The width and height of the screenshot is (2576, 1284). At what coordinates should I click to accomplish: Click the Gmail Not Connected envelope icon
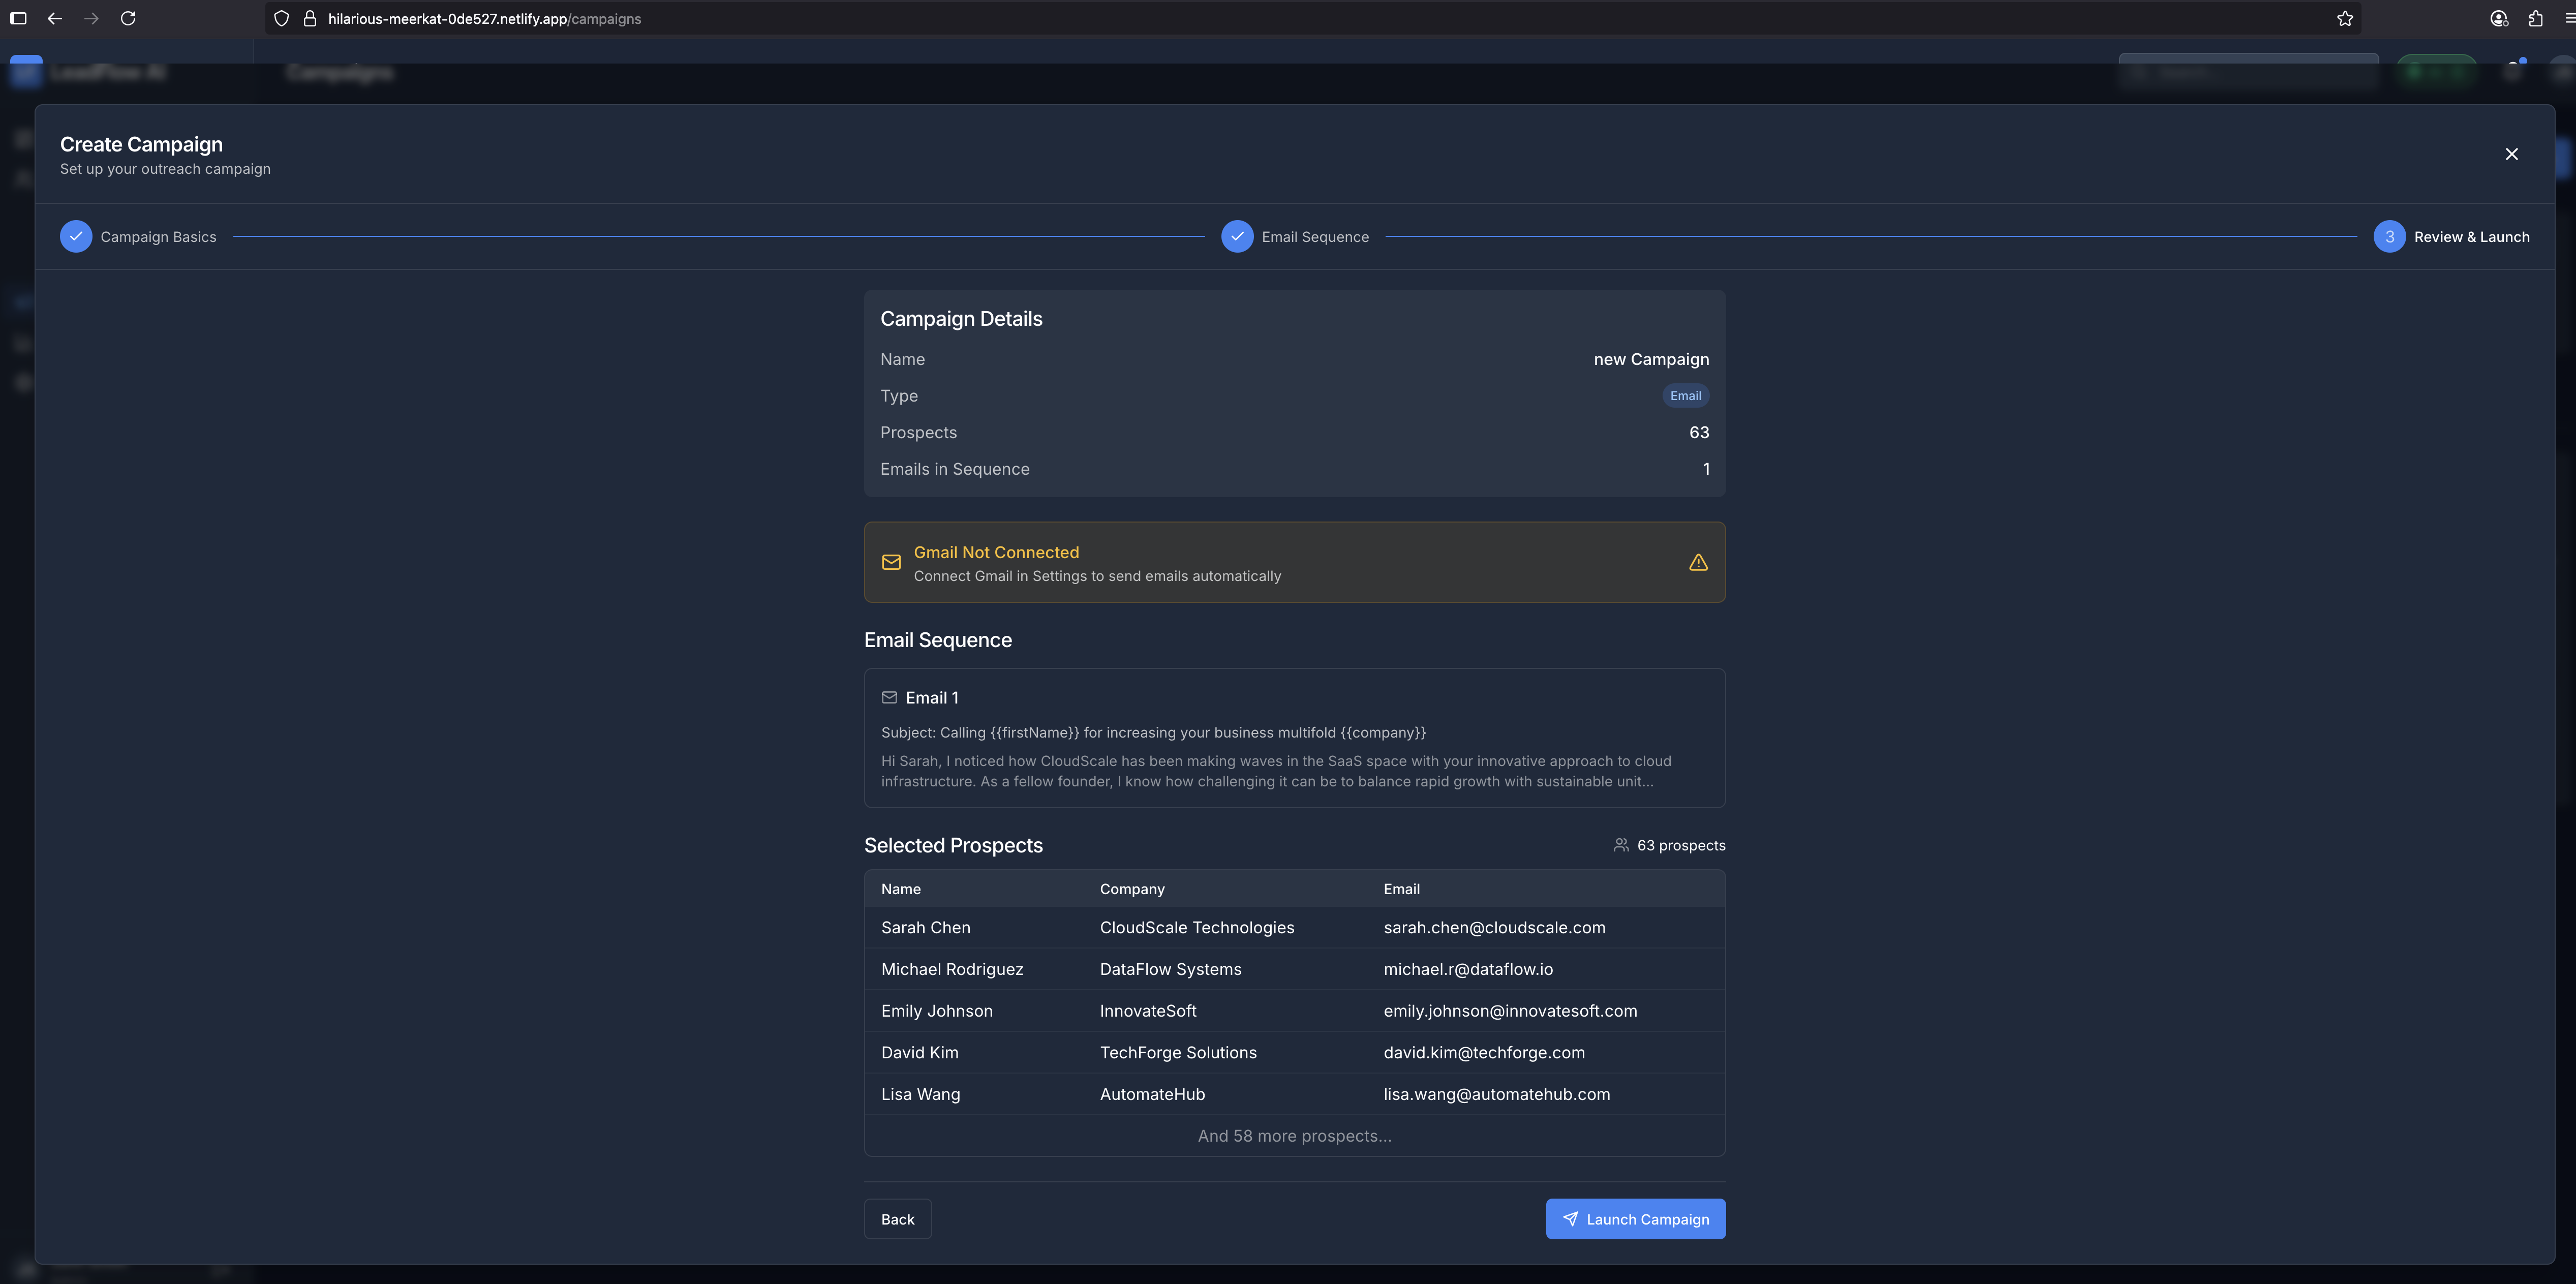pyautogui.click(x=891, y=563)
